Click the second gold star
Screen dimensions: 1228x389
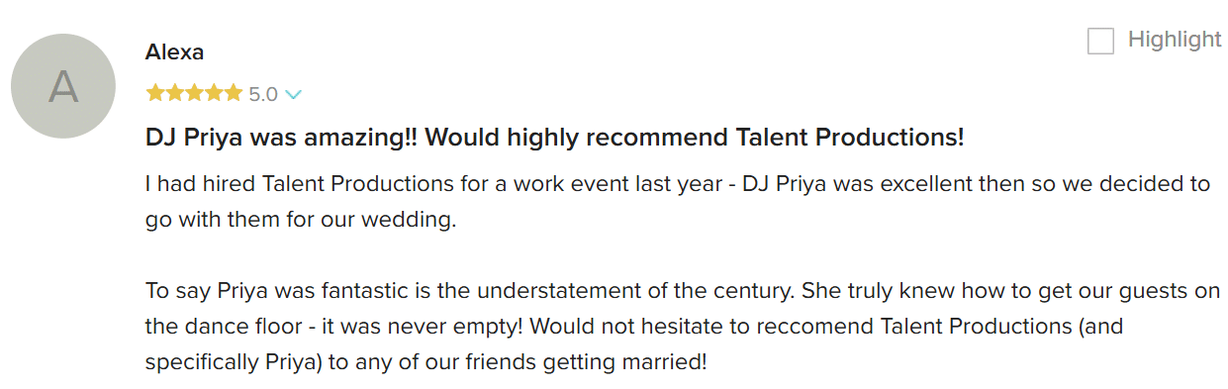click(x=174, y=93)
